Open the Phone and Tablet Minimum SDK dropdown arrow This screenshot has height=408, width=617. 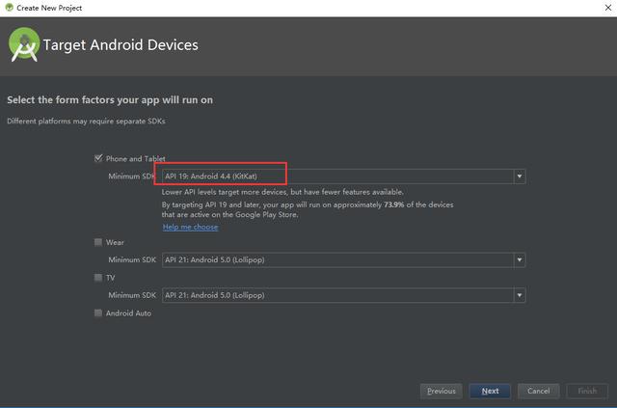[x=520, y=177]
